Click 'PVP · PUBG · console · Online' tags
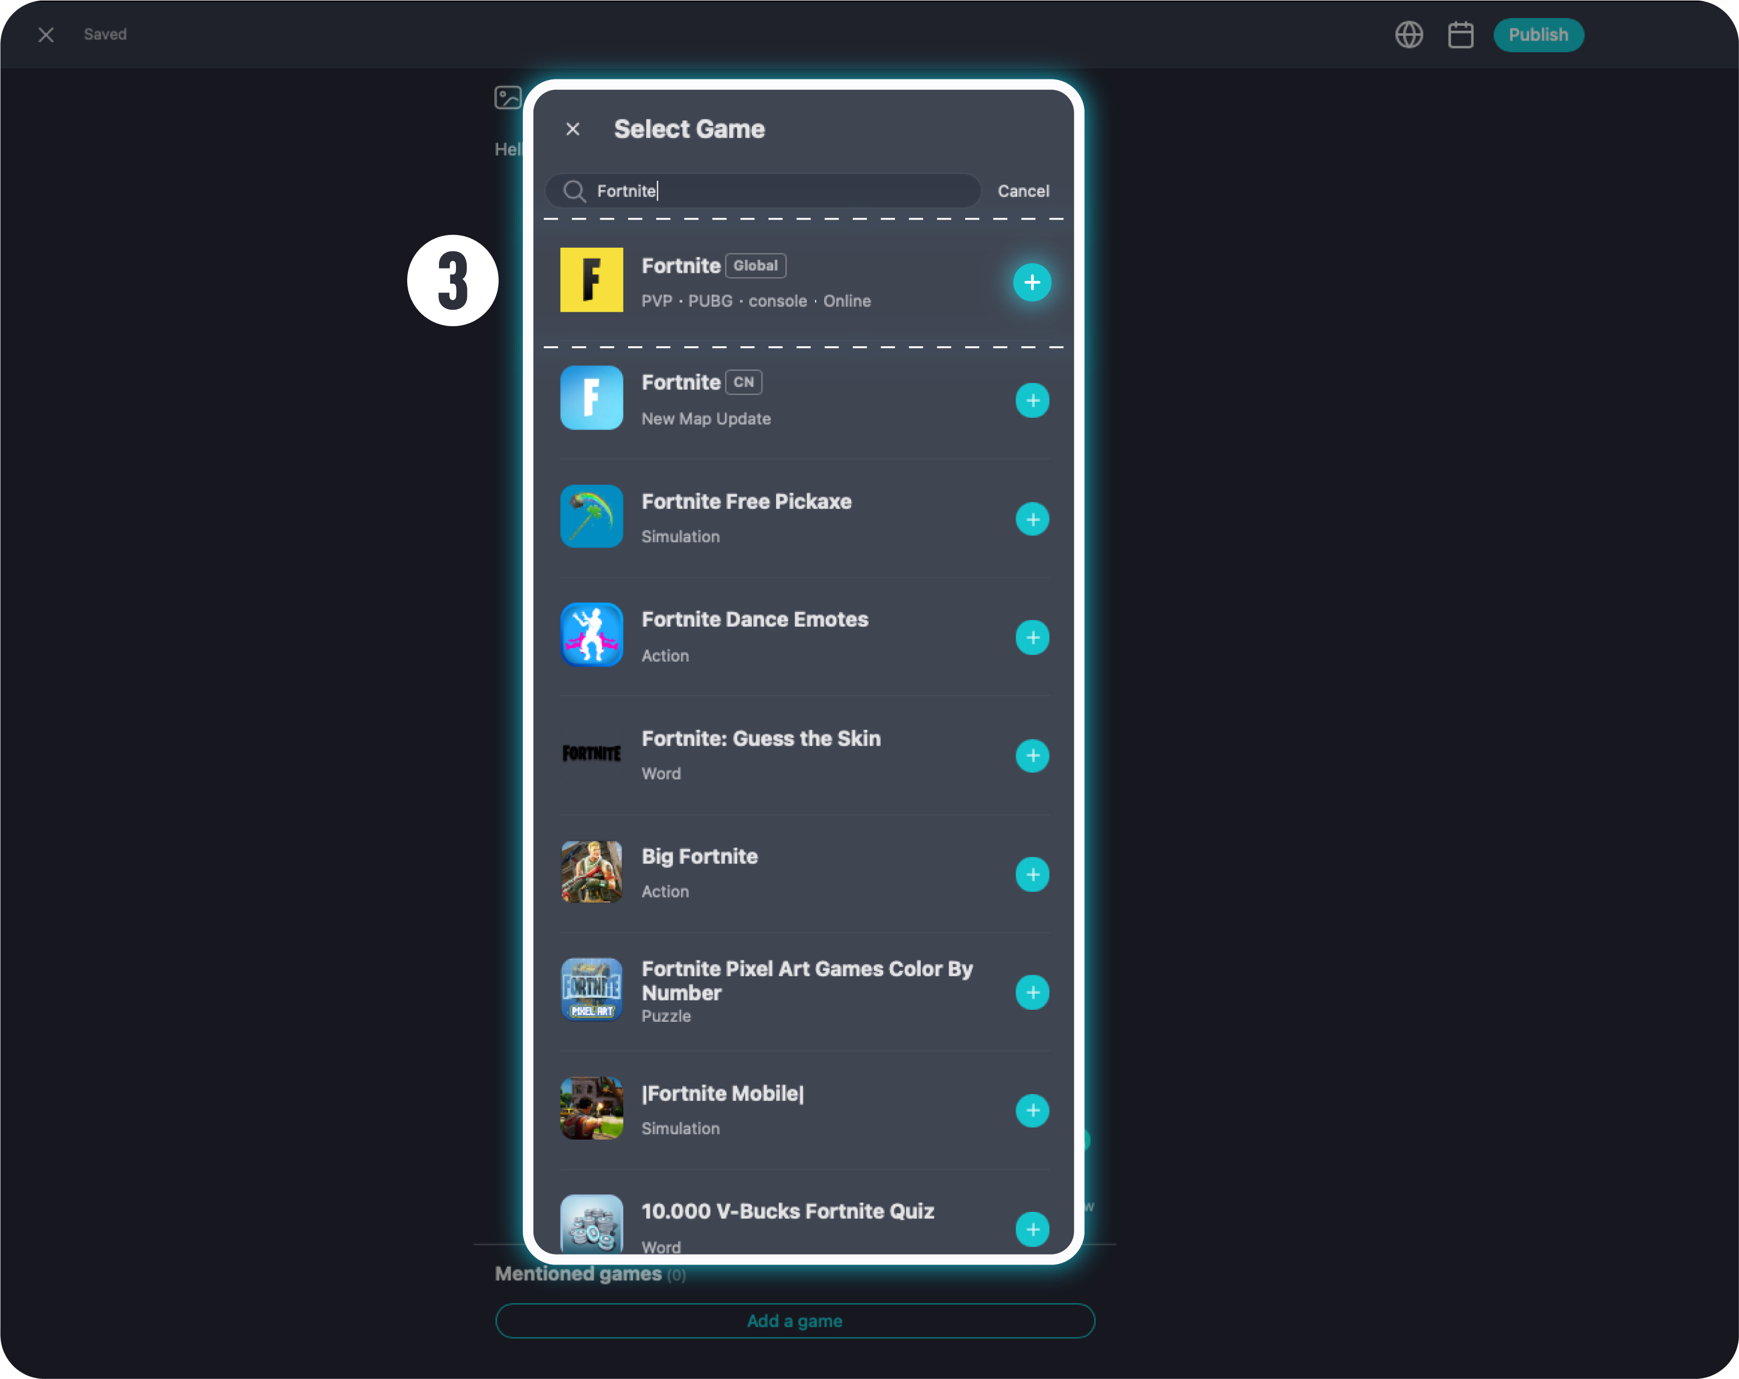This screenshot has width=1739, height=1379. 756,301
